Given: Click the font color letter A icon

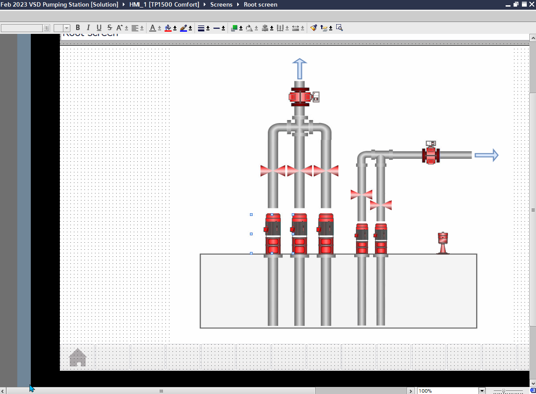Looking at the screenshot, I should coord(152,28).
